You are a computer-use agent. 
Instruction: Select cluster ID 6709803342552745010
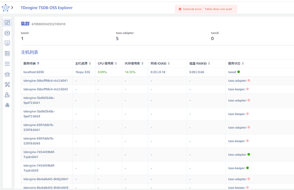pos(49,24)
